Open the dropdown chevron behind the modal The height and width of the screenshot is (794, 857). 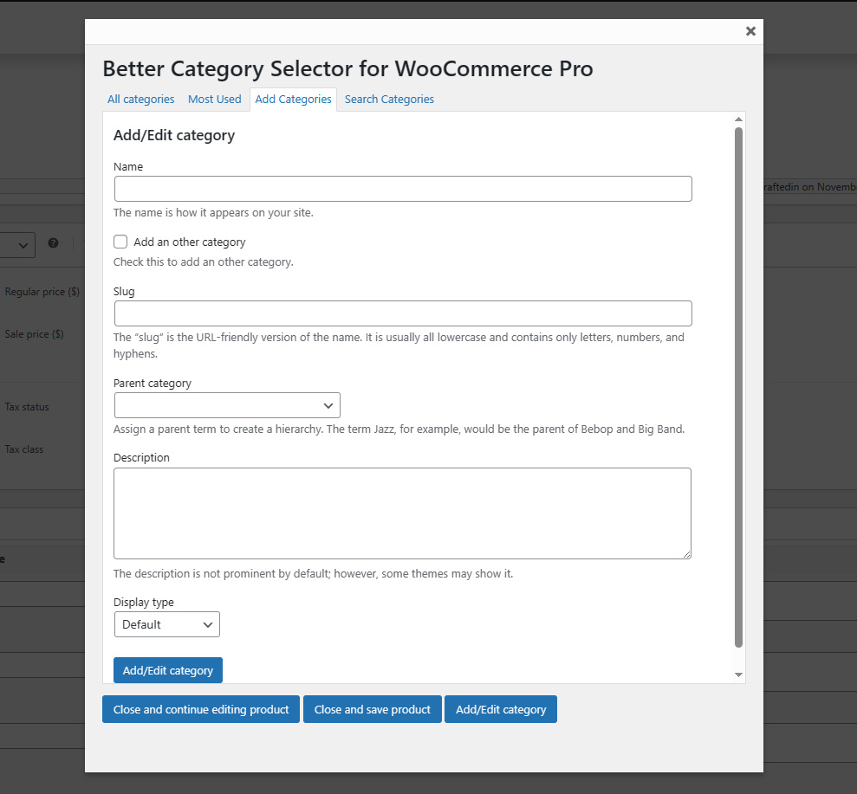pyautogui.click(x=23, y=245)
